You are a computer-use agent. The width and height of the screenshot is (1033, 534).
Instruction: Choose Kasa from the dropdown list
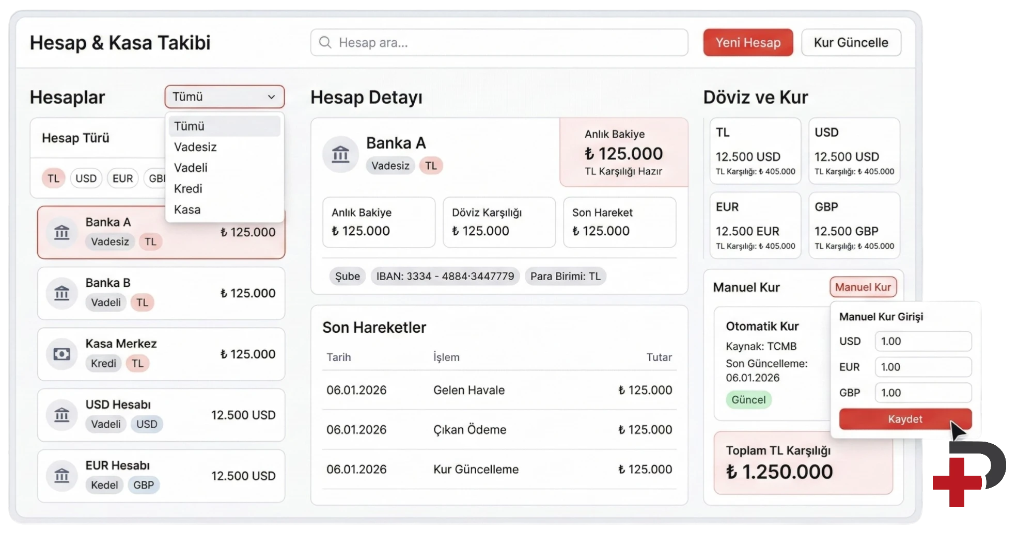click(187, 209)
